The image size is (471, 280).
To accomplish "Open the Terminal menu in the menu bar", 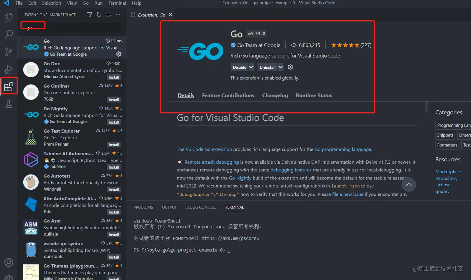I will 117,3.
